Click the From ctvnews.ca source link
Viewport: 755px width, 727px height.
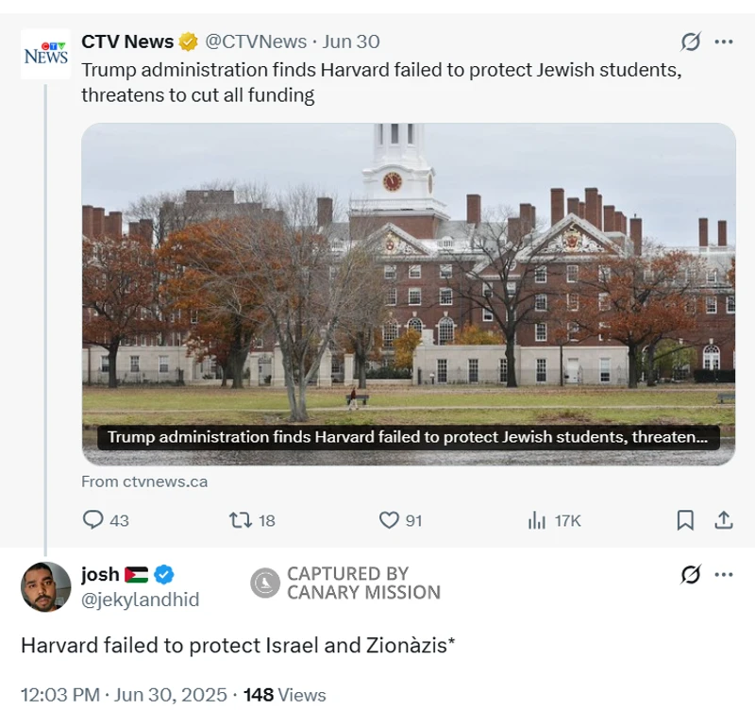pyautogui.click(x=144, y=482)
